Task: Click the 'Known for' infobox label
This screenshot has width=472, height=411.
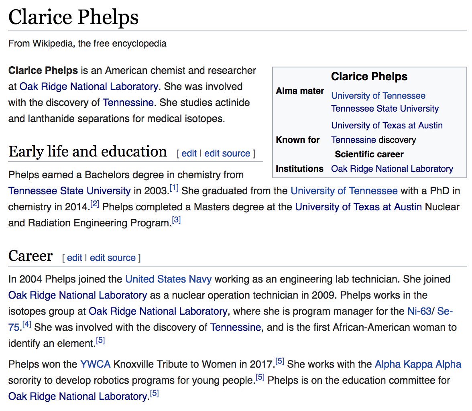Action: pos(298,140)
